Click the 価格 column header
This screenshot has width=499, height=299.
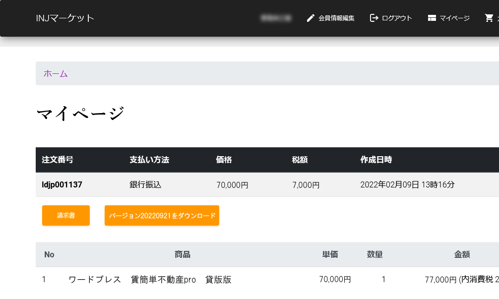224,160
